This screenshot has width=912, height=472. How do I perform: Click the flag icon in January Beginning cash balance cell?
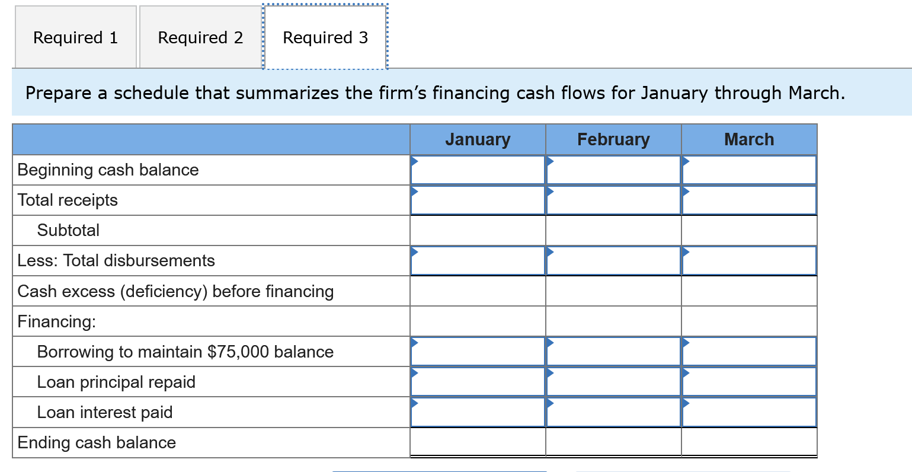click(x=415, y=160)
